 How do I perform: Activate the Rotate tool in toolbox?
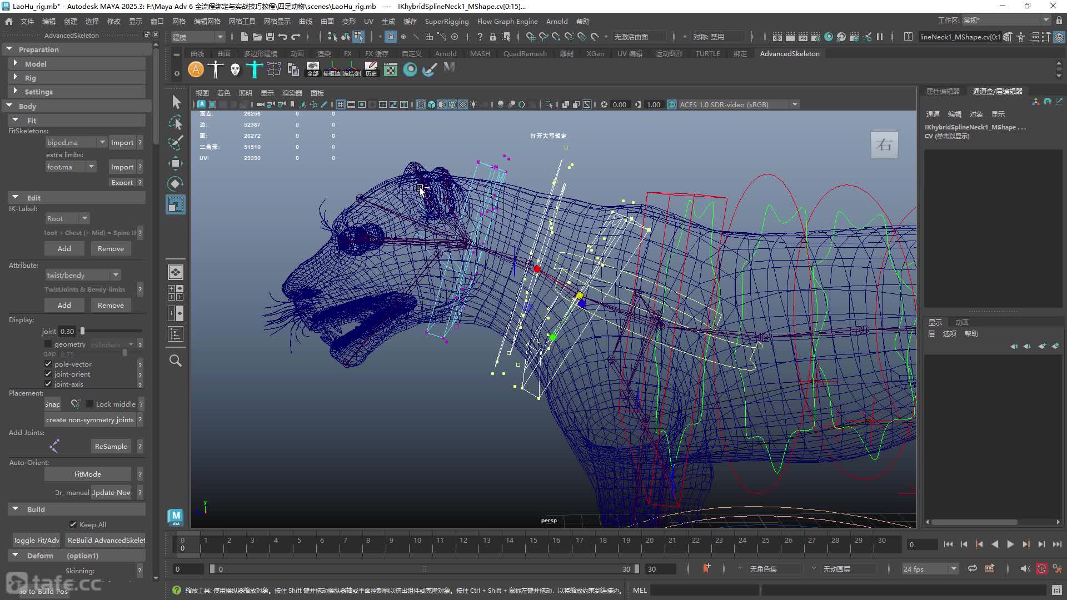(x=176, y=183)
